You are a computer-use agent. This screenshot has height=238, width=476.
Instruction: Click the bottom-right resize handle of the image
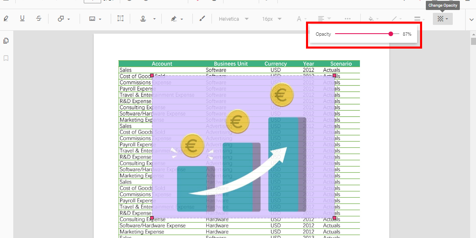(x=334, y=218)
